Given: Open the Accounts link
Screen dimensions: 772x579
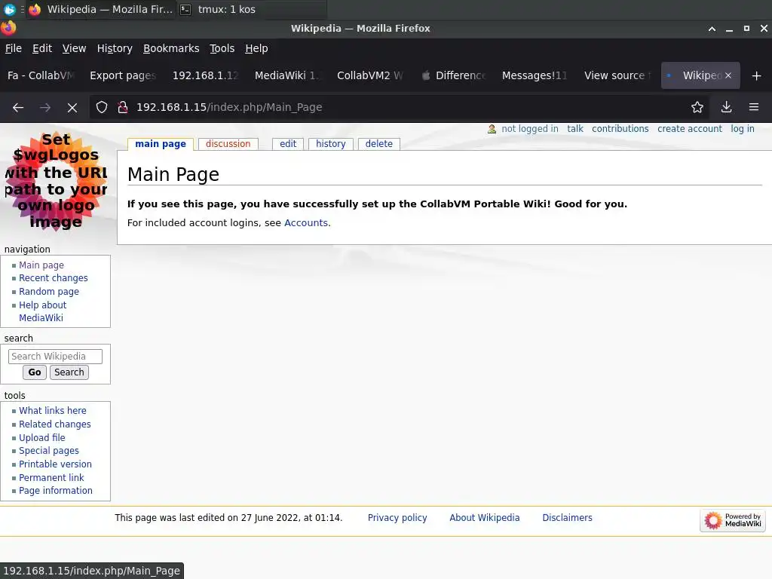Looking at the screenshot, I should 306,223.
